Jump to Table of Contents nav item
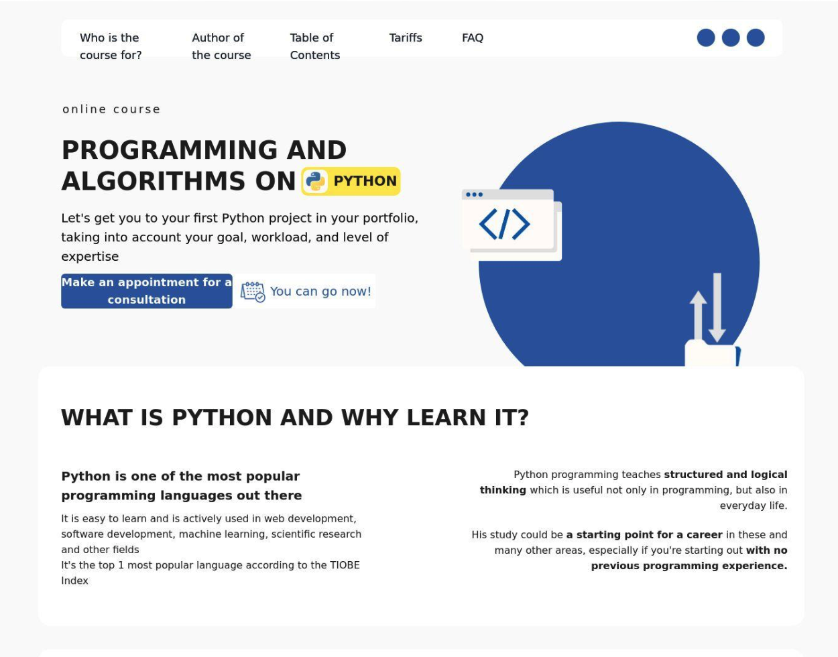This screenshot has width=838, height=657. [314, 46]
